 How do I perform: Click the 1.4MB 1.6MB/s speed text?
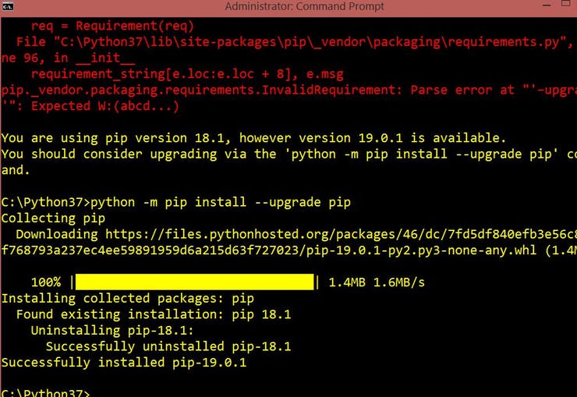tap(377, 282)
